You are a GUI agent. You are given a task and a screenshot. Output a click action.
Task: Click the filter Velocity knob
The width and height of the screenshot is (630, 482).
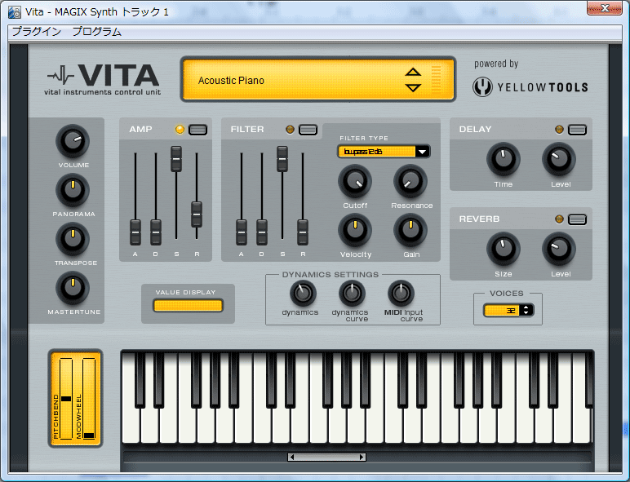[x=355, y=230]
